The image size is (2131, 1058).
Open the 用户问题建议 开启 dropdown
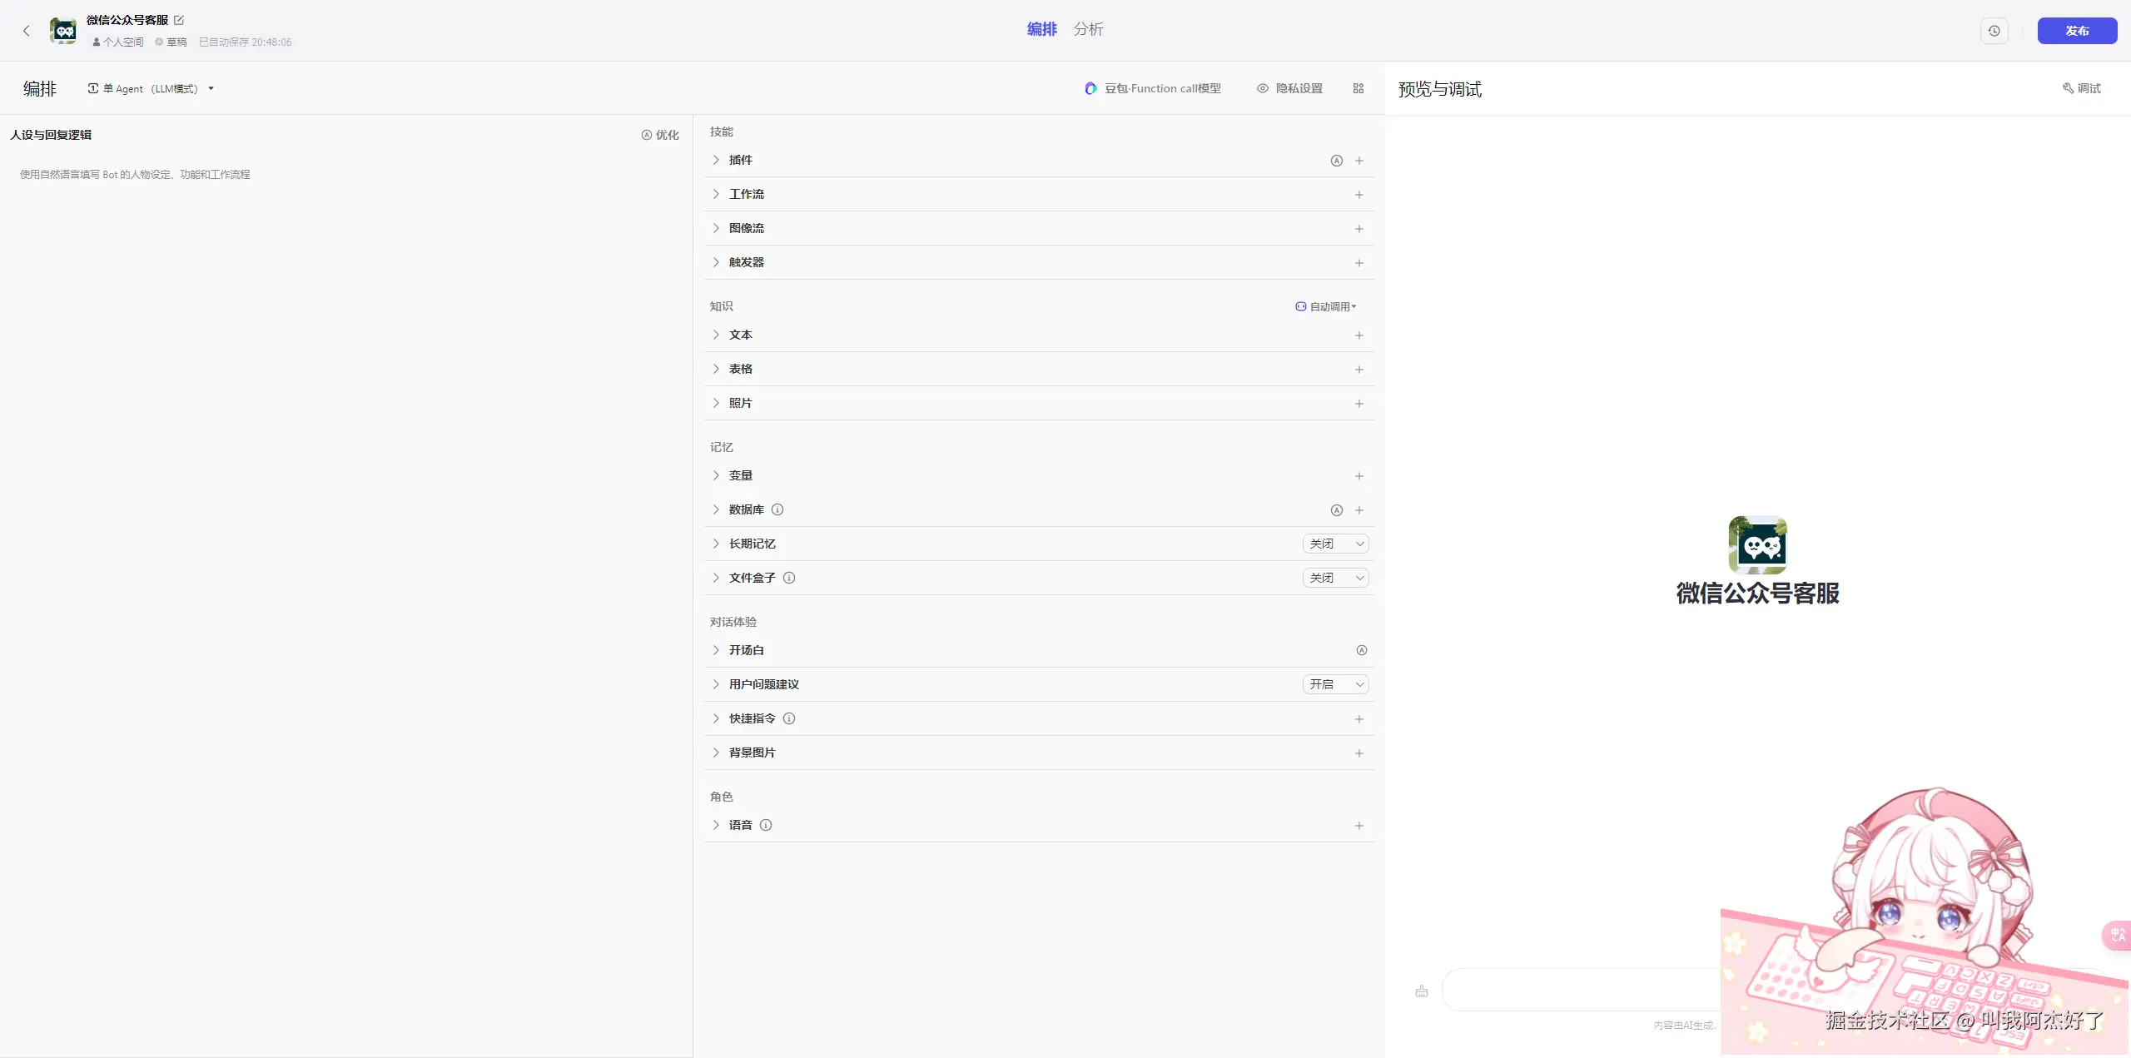coord(1335,684)
